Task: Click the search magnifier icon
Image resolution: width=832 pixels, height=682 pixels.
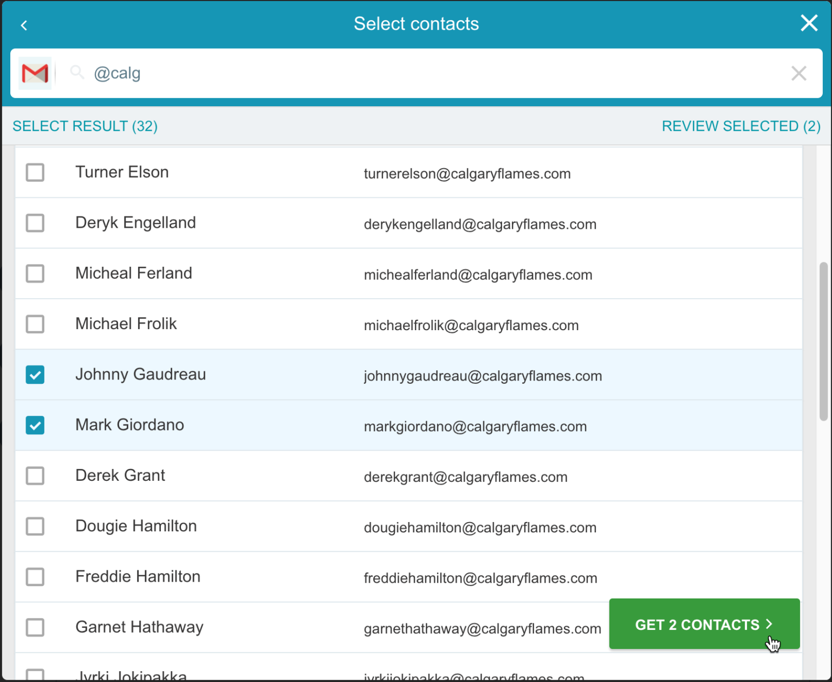Action: (76, 72)
